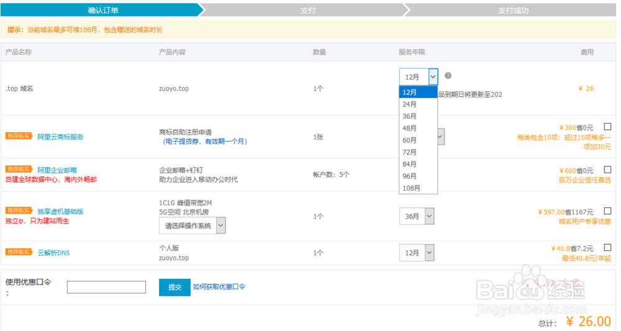Viewport: 621px width, 331px height.
Task: Click the total amount ¥ 26.00
Action: pyautogui.click(x=588, y=321)
